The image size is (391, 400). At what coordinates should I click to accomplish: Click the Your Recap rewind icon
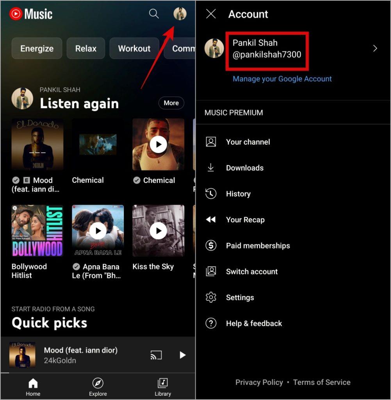point(211,220)
